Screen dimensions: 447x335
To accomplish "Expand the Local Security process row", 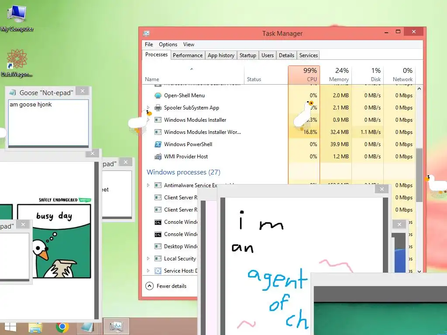I will (x=148, y=259).
